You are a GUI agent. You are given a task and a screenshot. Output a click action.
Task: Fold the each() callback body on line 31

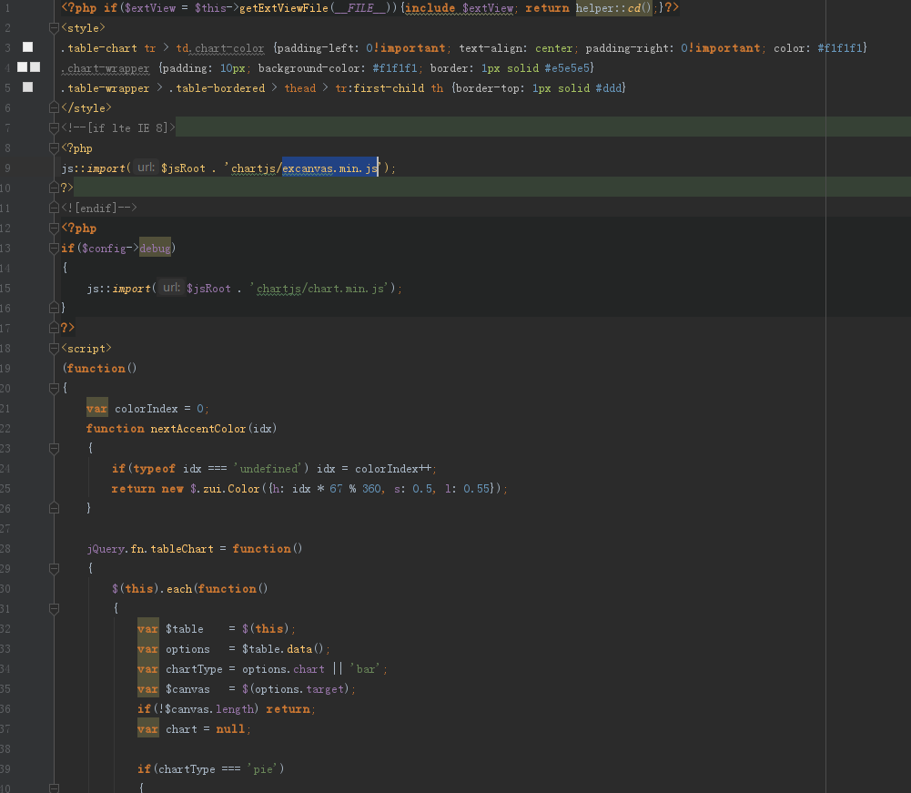(x=55, y=608)
